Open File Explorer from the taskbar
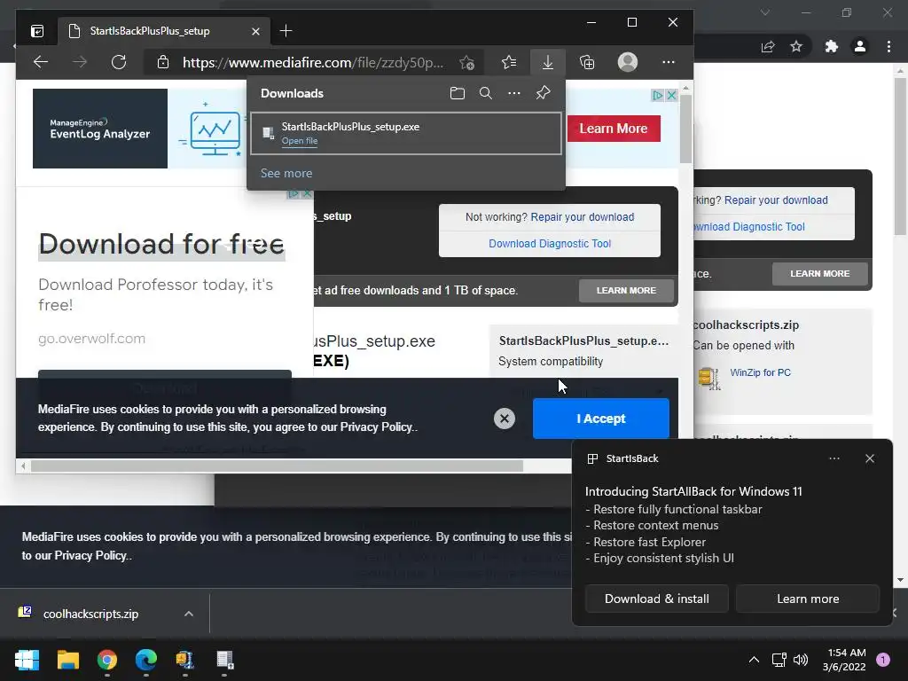The width and height of the screenshot is (908, 681). tap(67, 660)
